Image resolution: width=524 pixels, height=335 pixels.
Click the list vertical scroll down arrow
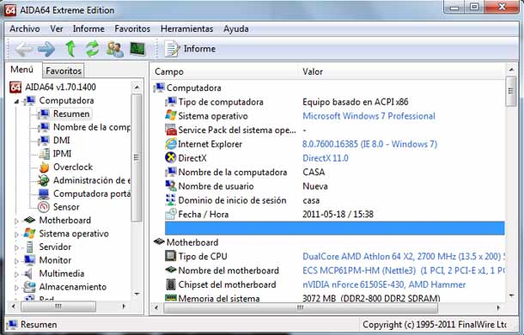(511, 295)
